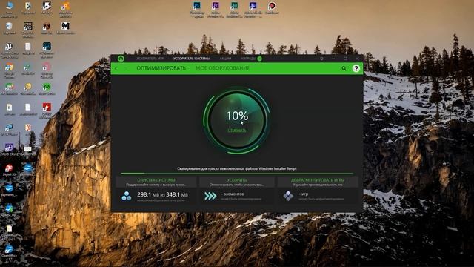Open Cortex settings gear icon
474x267 pixels.
click(321, 59)
